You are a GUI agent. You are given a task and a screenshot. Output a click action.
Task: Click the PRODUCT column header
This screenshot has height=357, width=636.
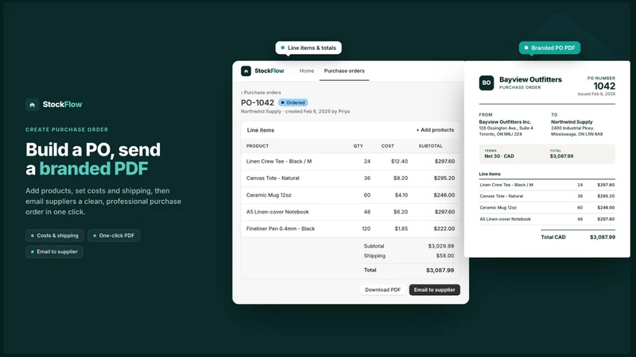click(258, 146)
